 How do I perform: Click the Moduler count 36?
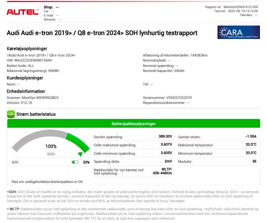(254, 161)
